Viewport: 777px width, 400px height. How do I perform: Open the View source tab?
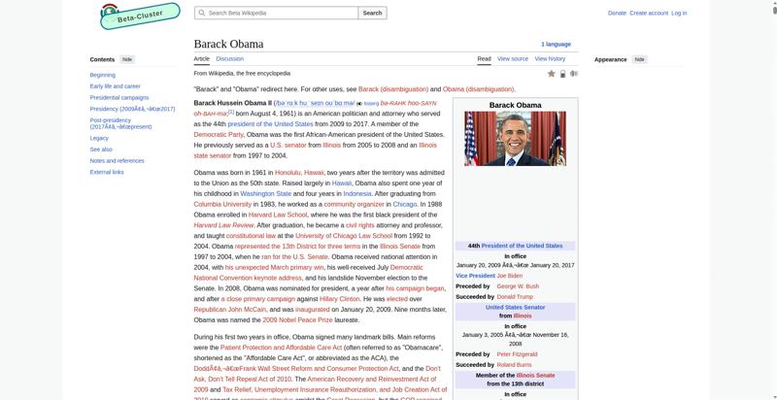[513, 58]
